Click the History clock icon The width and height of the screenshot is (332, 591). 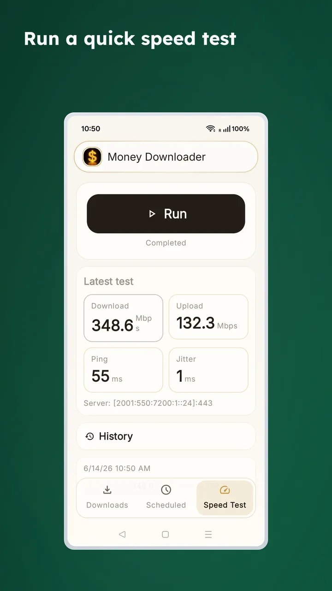(x=90, y=436)
